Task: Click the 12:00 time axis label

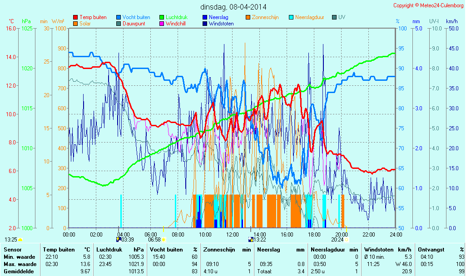Action: (233, 235)
